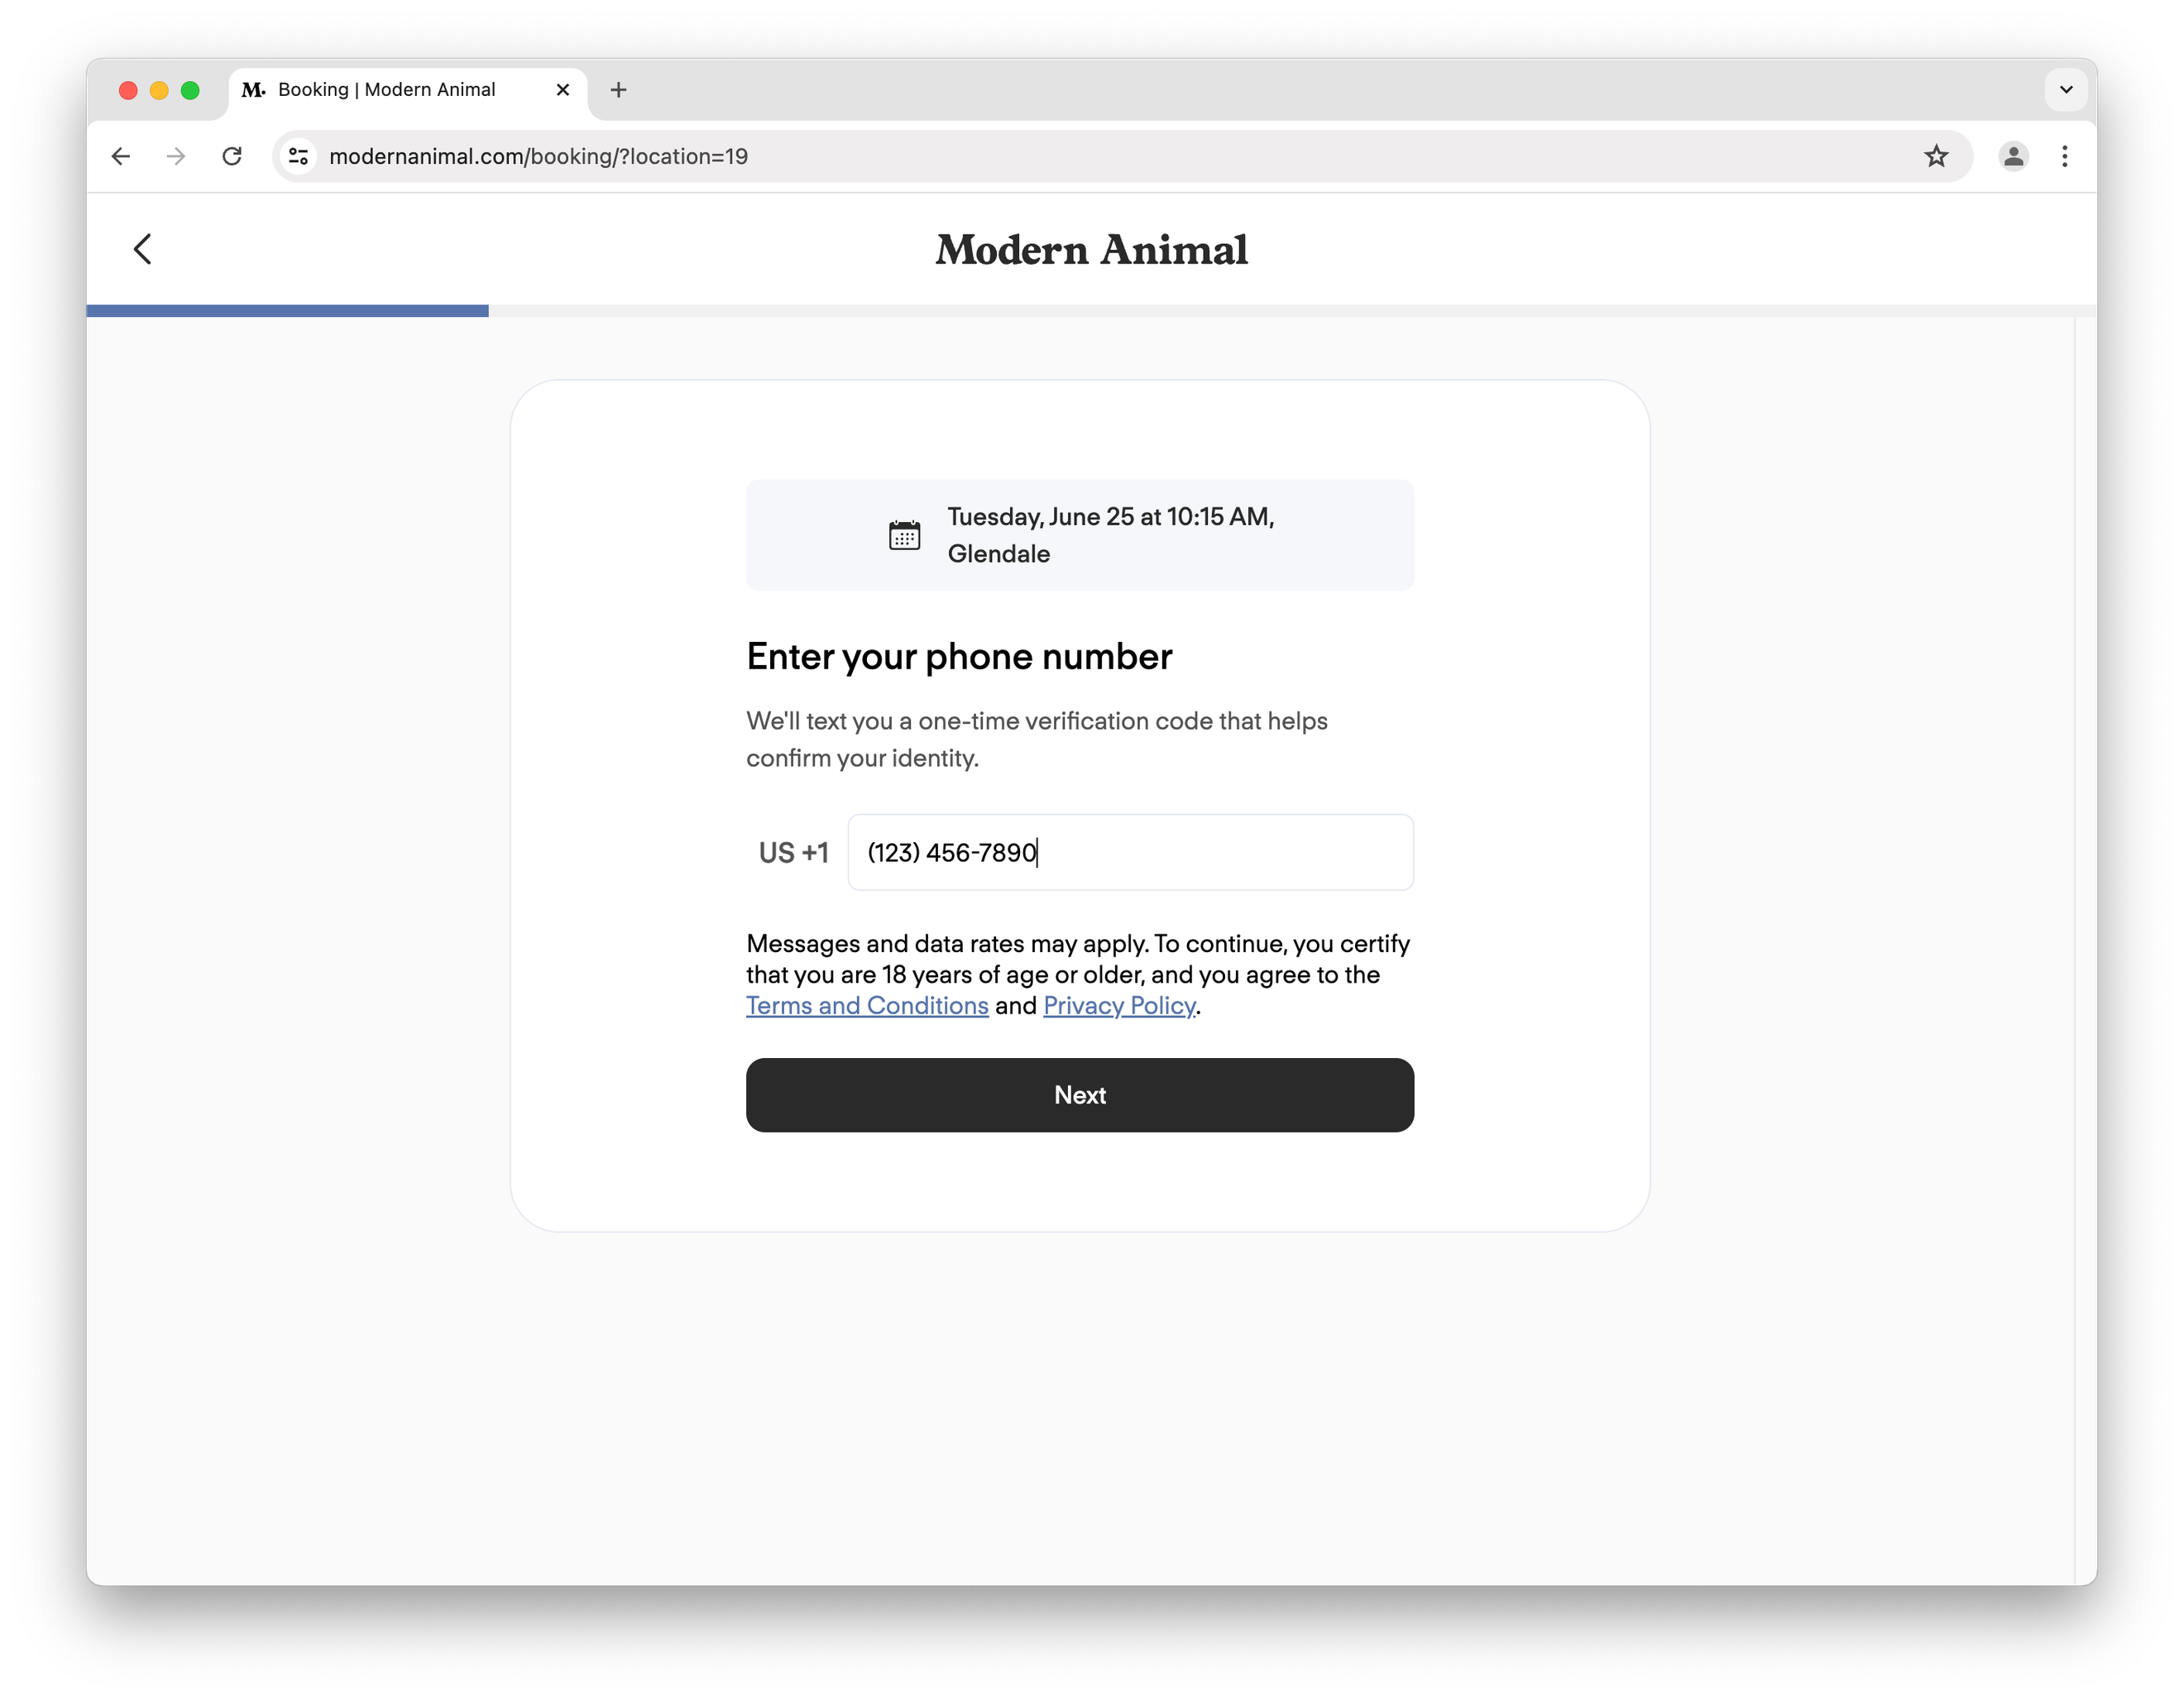This screenshot has height=1700, width=2184.
Task: Select the US +1 country code
Action: pyautogui.click(x=793, y=853)
